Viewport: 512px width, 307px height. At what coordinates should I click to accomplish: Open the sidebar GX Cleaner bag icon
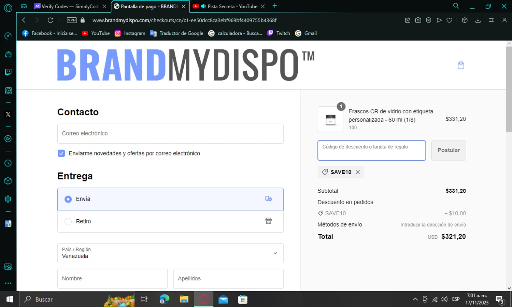[x=8, y=54]
